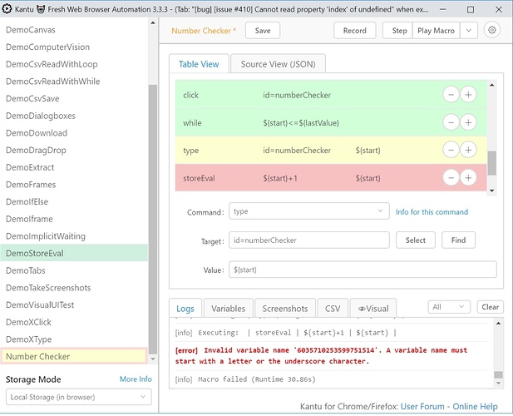Image resolution: width=513 pixels, height=416 pixels.
Task: Expand the Play Macro dropdown arrow
Action: [469, 31]
